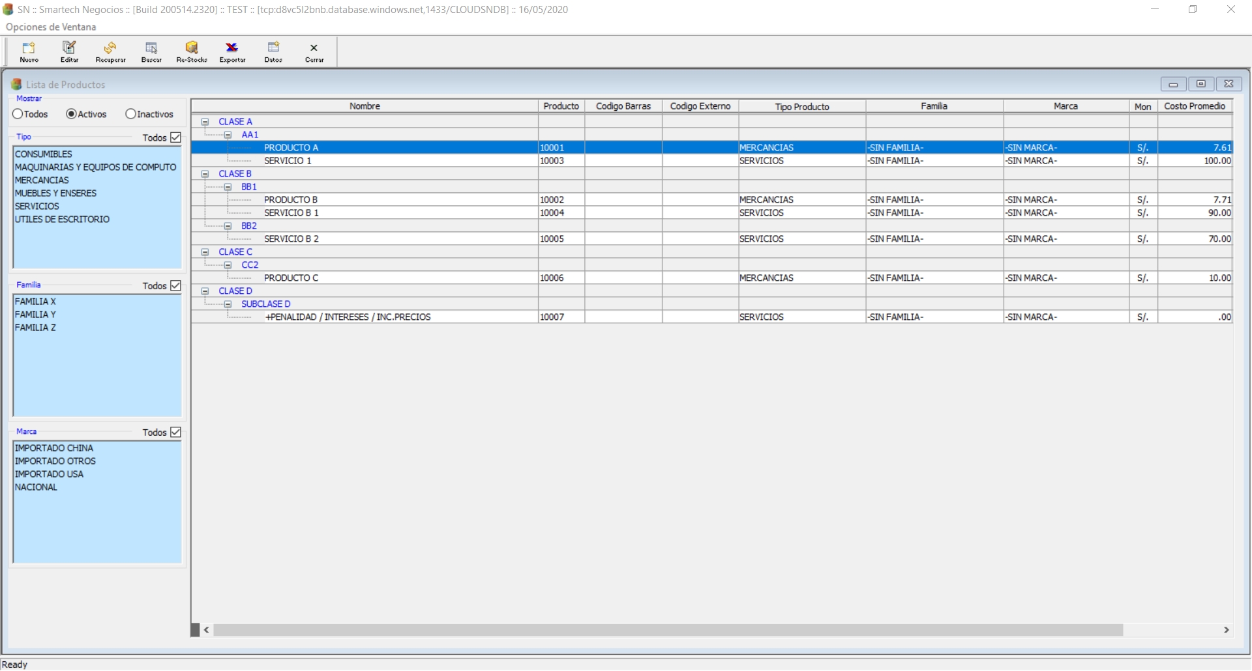Click the scrollbar left arrow
The image size is (1252, 671).
[x=207, y=630]
